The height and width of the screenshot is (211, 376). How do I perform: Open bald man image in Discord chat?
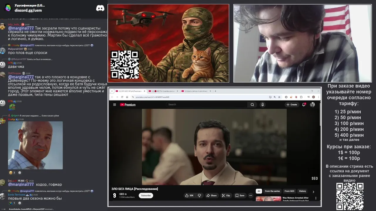(x=35, y=145)
